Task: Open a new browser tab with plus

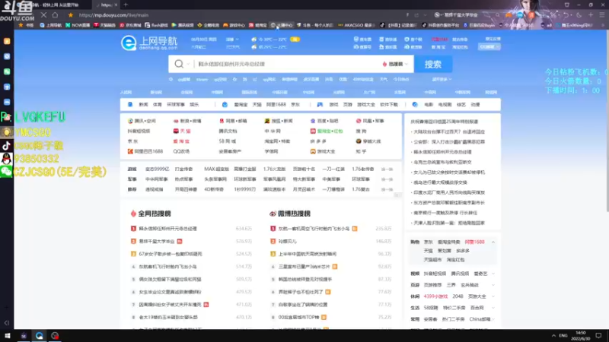Action: click(126, 5)
